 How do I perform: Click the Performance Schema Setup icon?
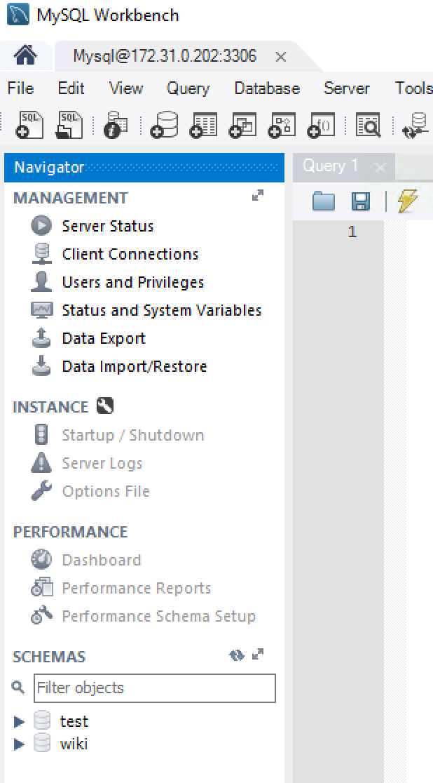(41, 615)
